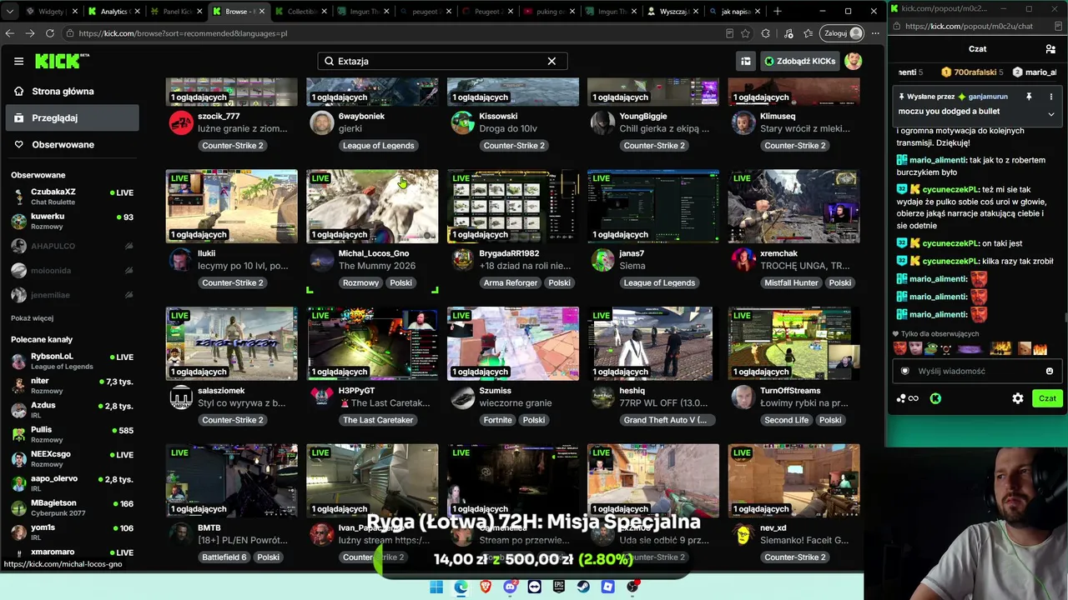
Task: Open szocik_777 channel avatar
Action: click(x=181, y=122)
